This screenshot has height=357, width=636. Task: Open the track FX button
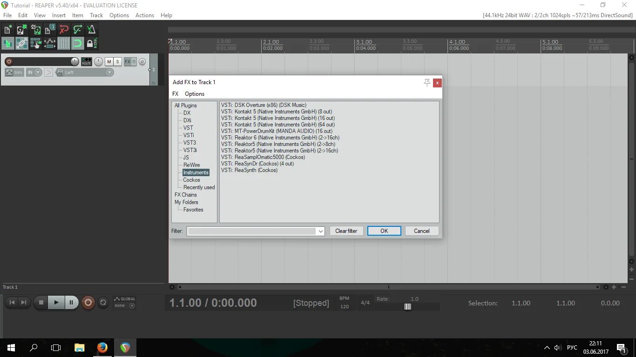coord(128,61)
